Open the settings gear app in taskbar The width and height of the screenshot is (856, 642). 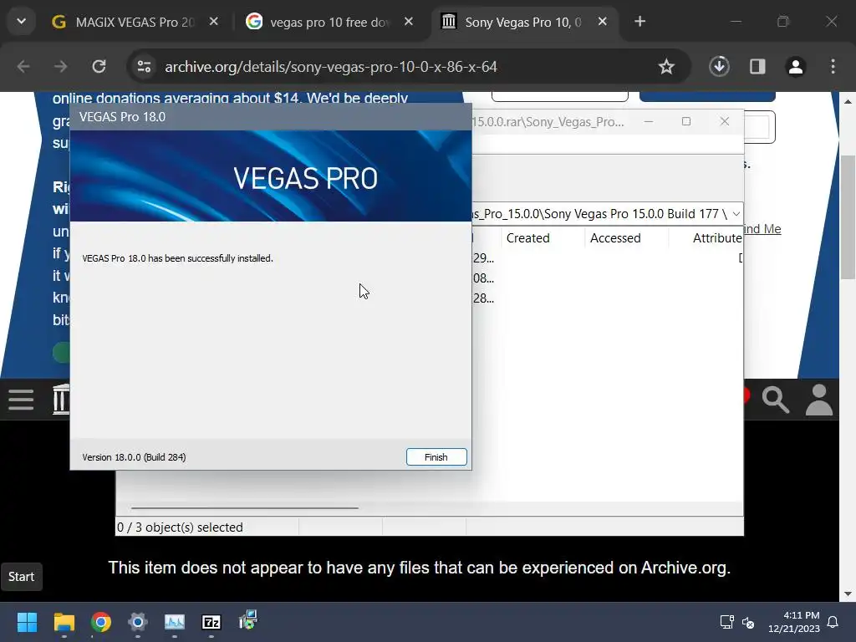pos(138,622)
